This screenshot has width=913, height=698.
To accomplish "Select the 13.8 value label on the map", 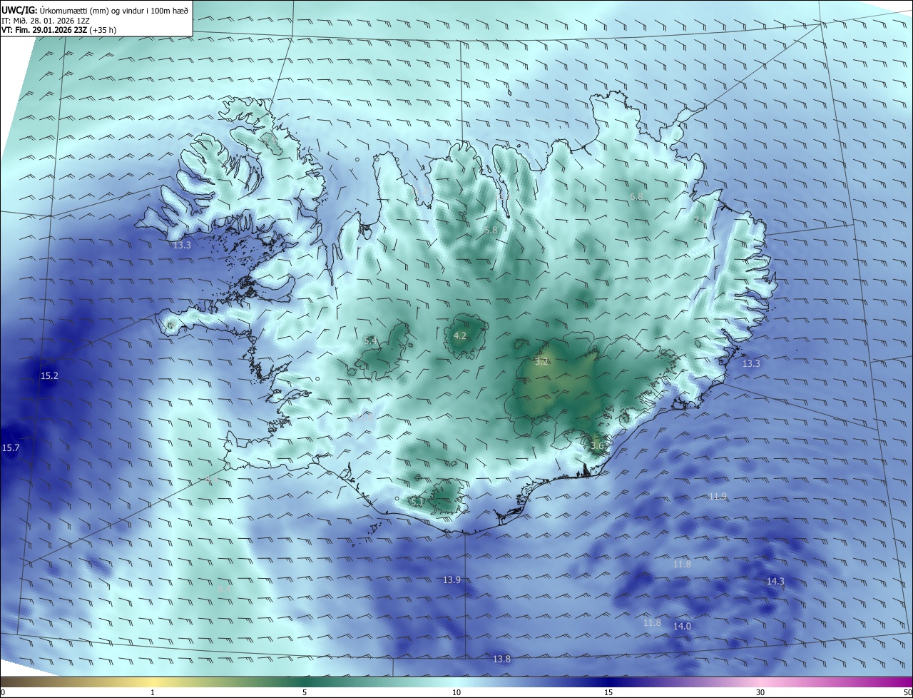I will pos(502,659).
